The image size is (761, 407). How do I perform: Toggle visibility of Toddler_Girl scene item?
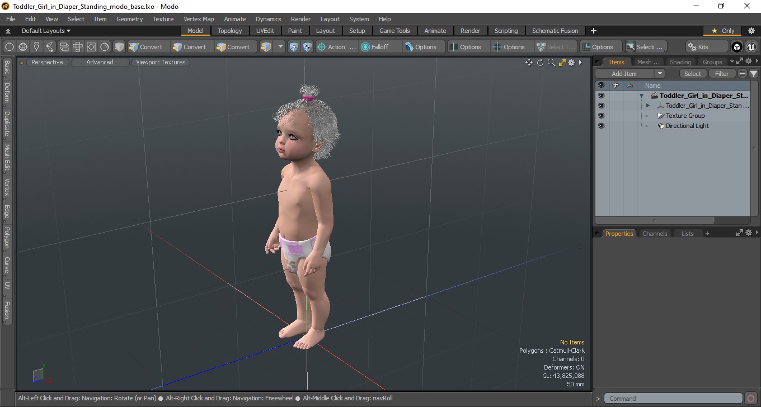click(x=601, y=96)
